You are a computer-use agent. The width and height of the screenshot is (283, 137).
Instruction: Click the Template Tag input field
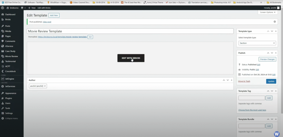tap(251, 98)
